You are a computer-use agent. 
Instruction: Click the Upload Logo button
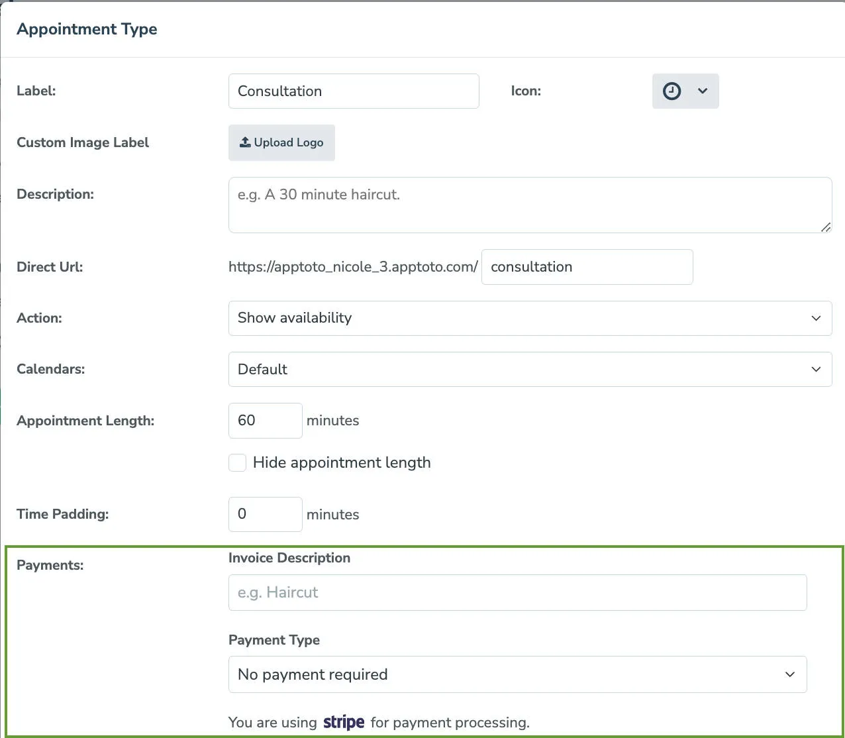click(281, 142)
